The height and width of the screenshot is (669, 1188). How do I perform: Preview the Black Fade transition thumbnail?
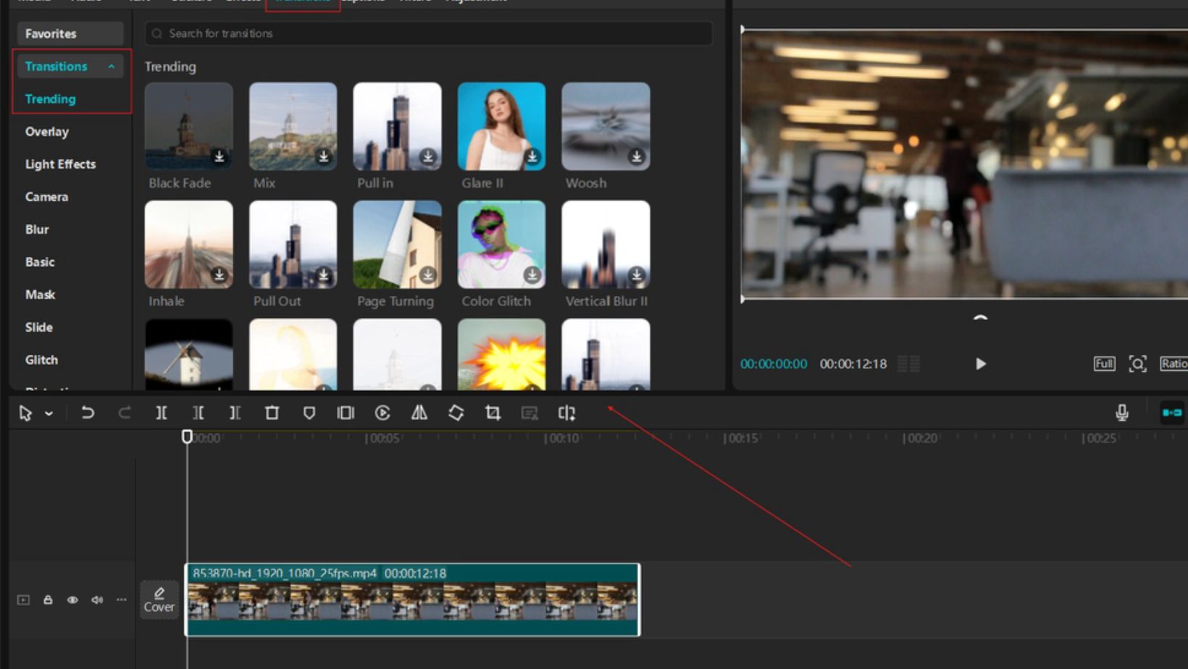(189, 126)
